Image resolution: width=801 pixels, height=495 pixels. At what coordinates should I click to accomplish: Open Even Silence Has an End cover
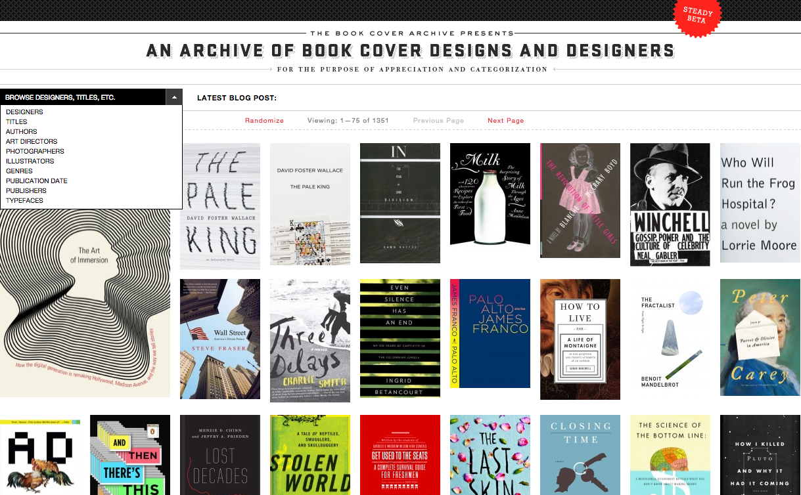click(400, 338)
